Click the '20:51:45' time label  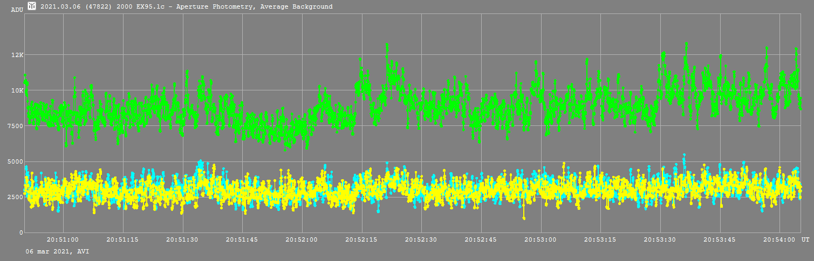pos(242,241)
